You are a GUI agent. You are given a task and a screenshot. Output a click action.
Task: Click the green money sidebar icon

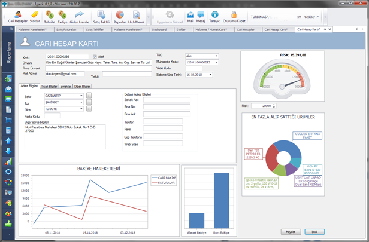point(8,79)
